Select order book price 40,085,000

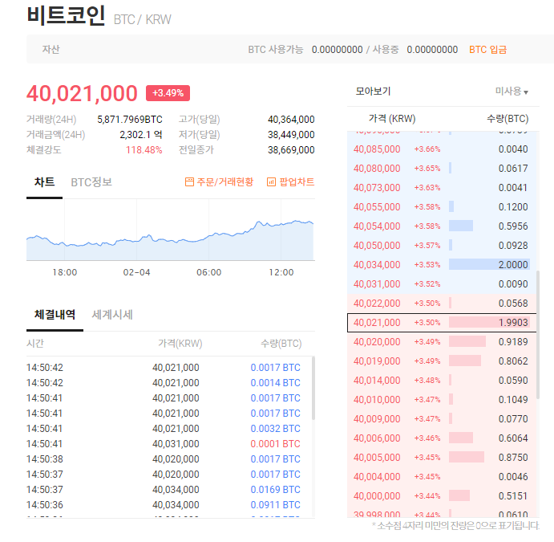point(377,149)
